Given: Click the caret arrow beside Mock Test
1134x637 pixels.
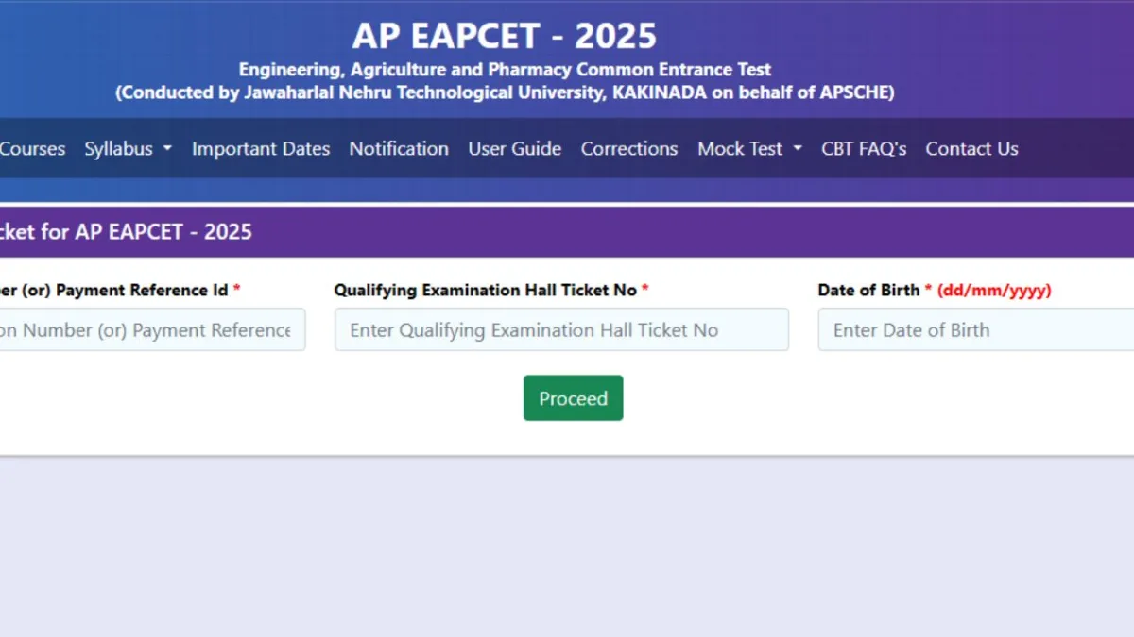Looking at the screenshot, I should [x=798, y=149].
